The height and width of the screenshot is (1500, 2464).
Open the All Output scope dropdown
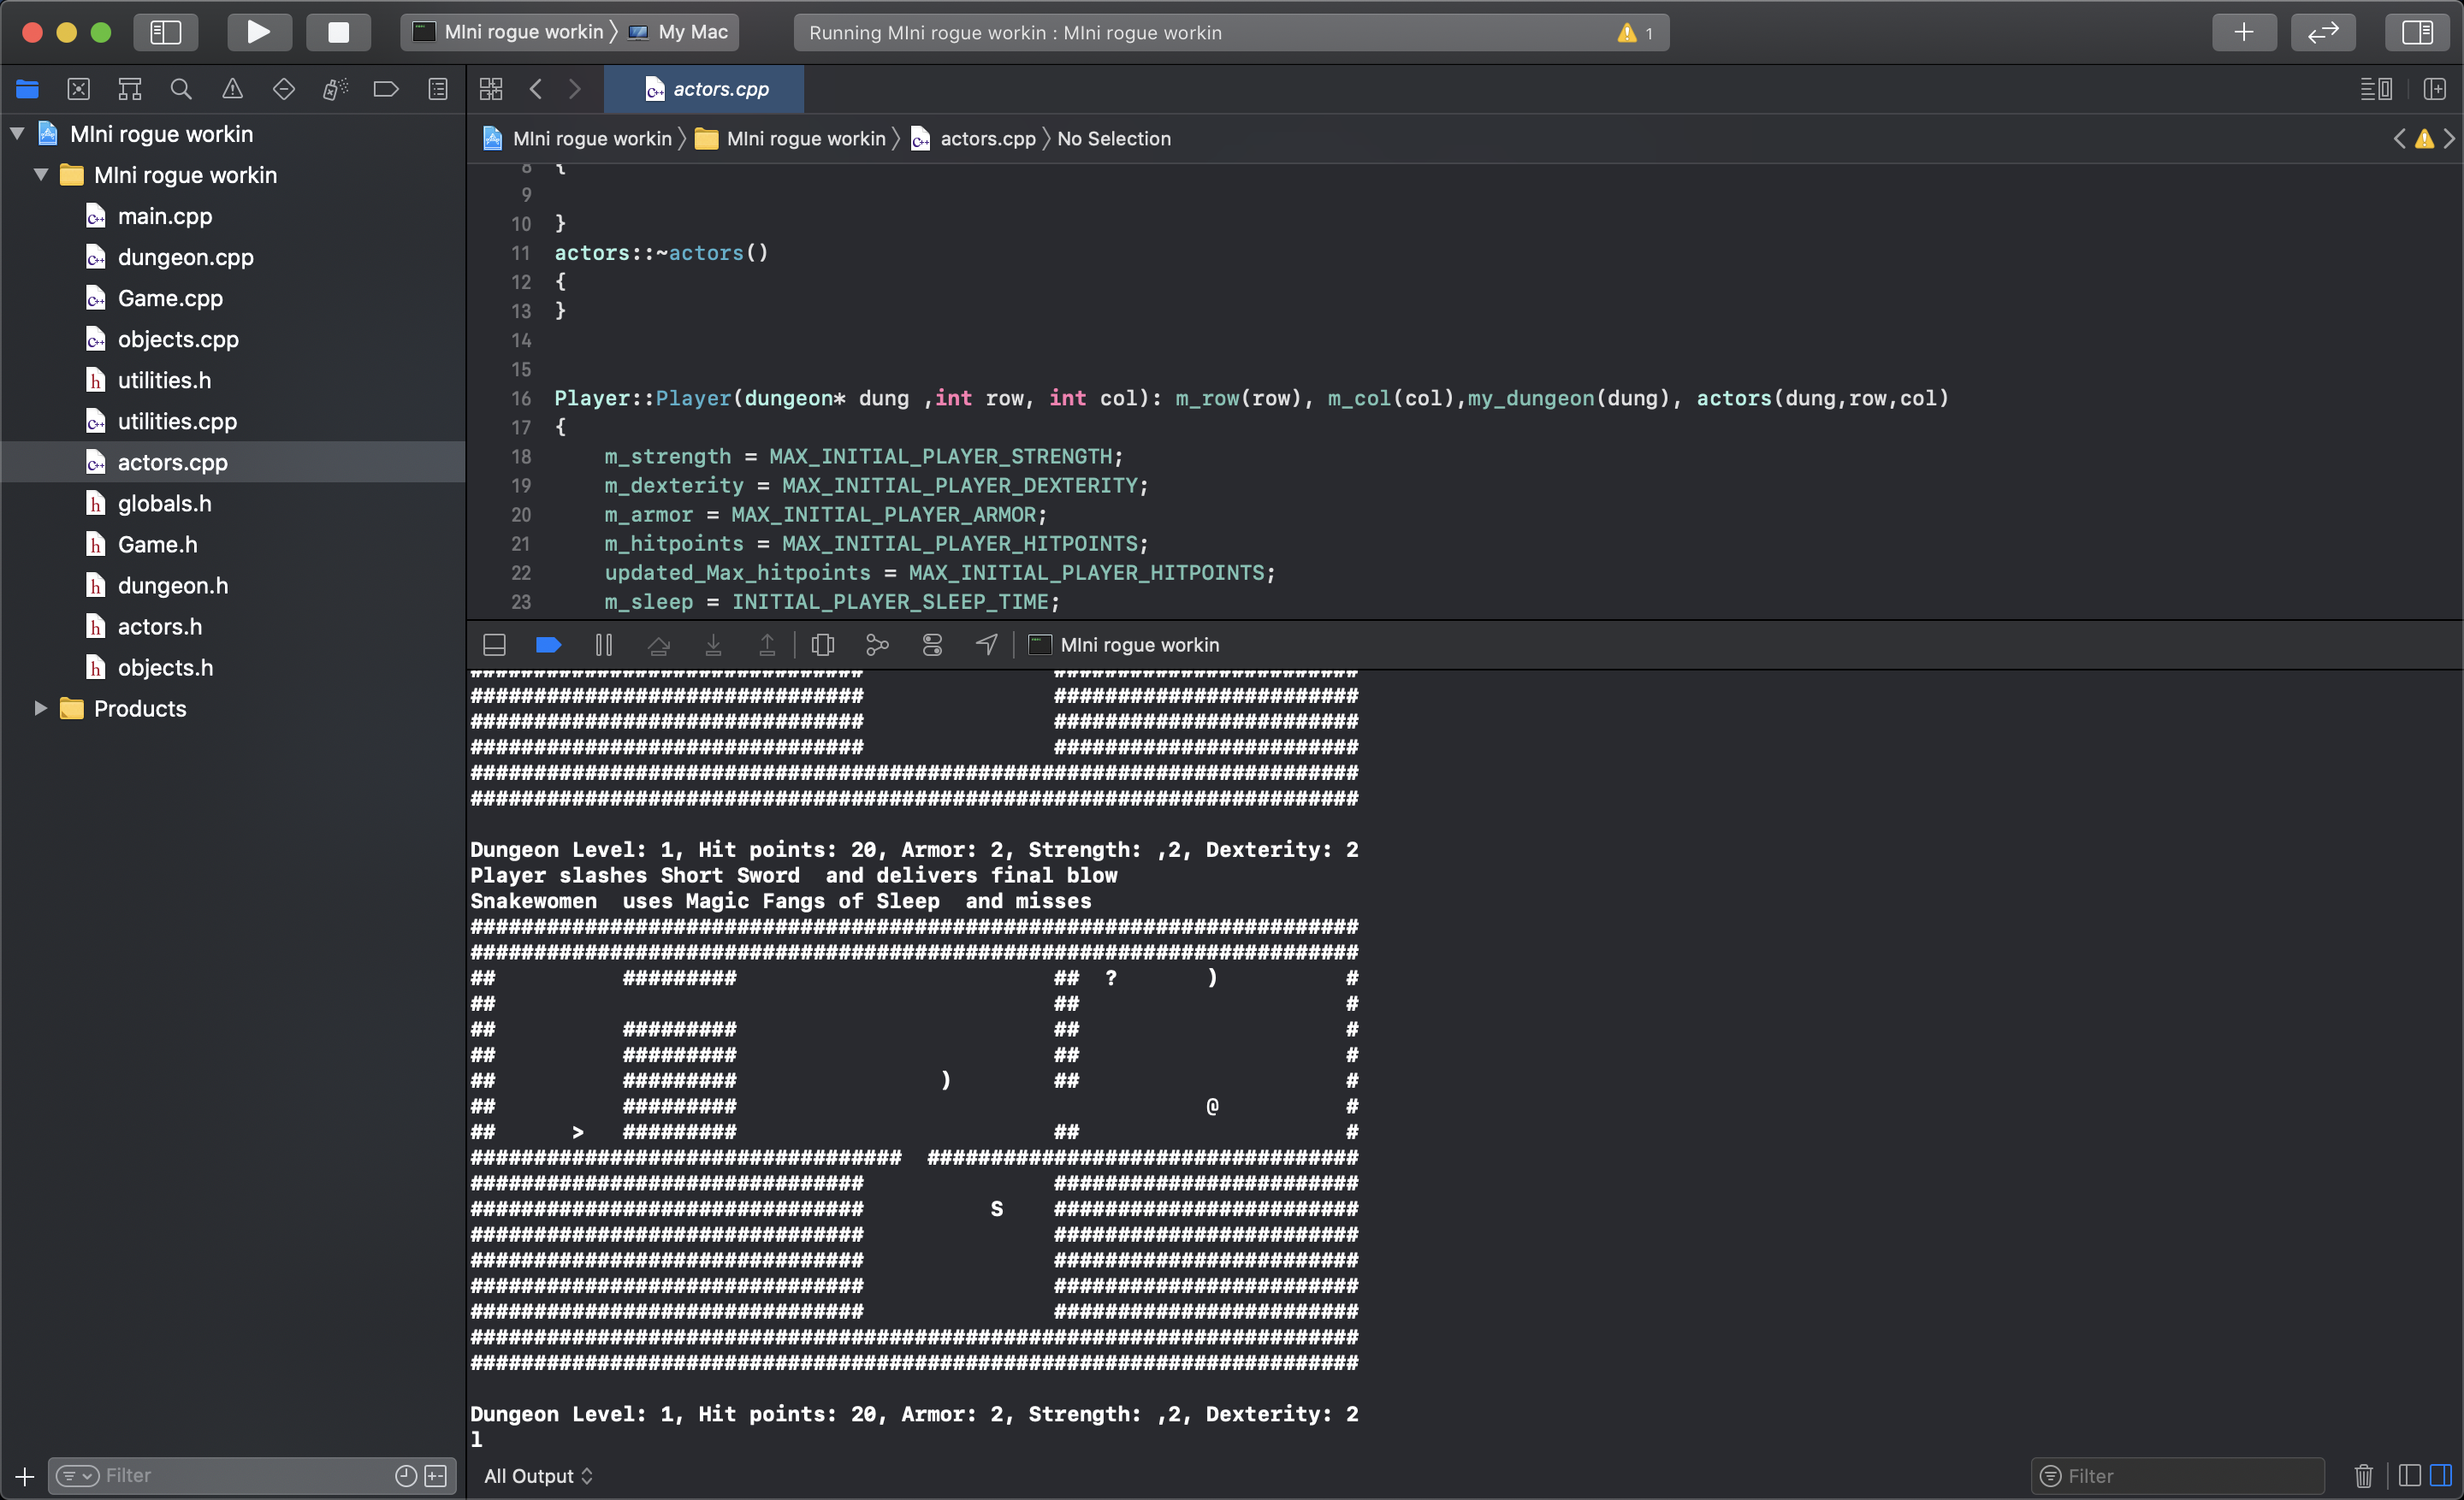point(538,1475)
